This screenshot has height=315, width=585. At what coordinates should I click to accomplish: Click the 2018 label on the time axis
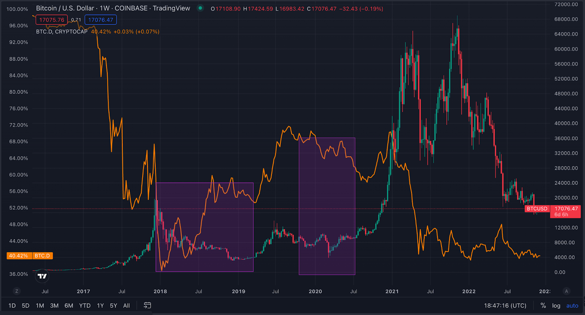[x=160, y=291]
